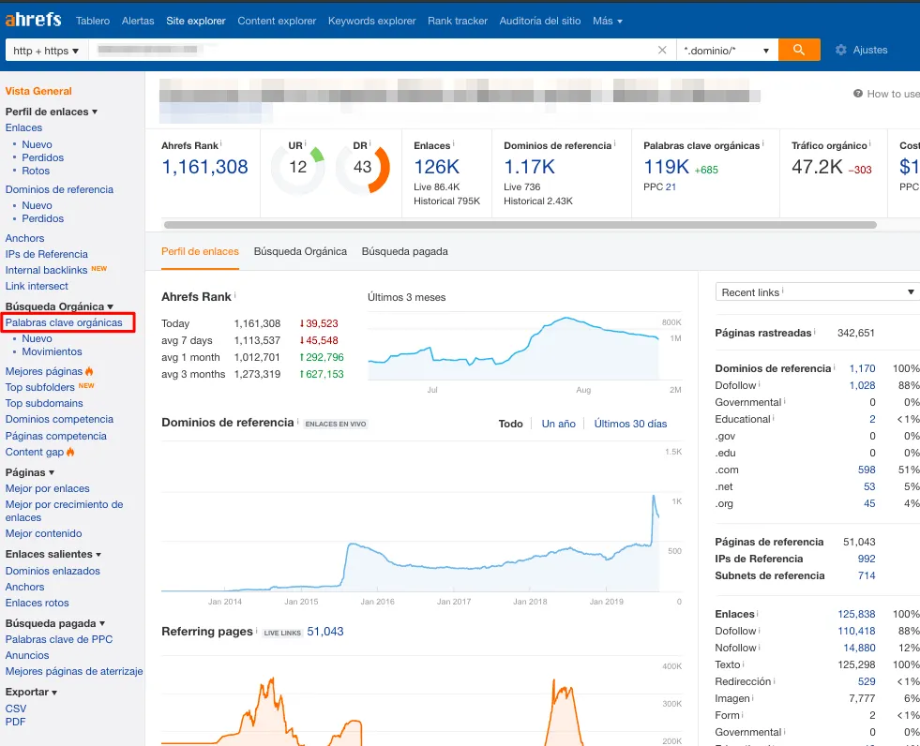The height and width of the screenshot is (746, 920).
Task: Export as PDF
Action: (x=15, y=722)
